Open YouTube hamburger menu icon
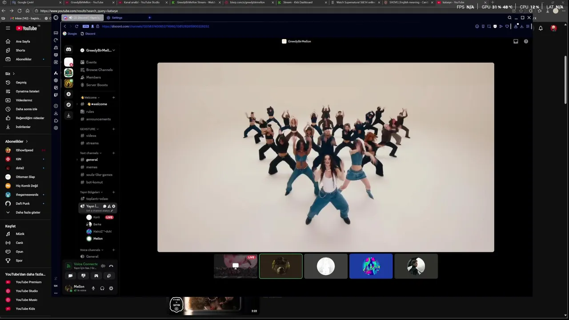Screen dimensions: 569x320 [x=8, y=28]
